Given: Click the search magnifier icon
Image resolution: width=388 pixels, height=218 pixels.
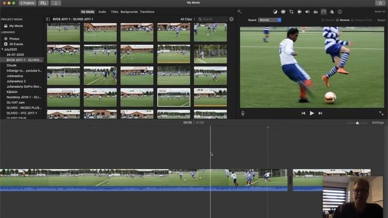Looking at the screenshot, I should click(x=200, y=19).
